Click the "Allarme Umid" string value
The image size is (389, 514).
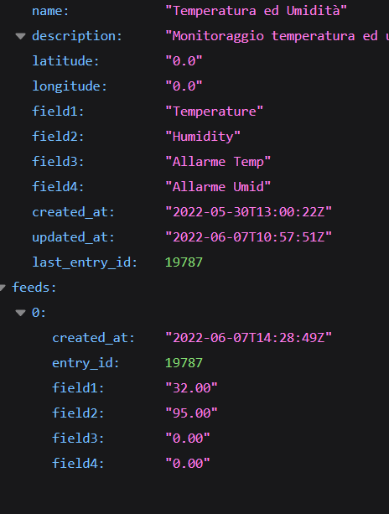218,187
